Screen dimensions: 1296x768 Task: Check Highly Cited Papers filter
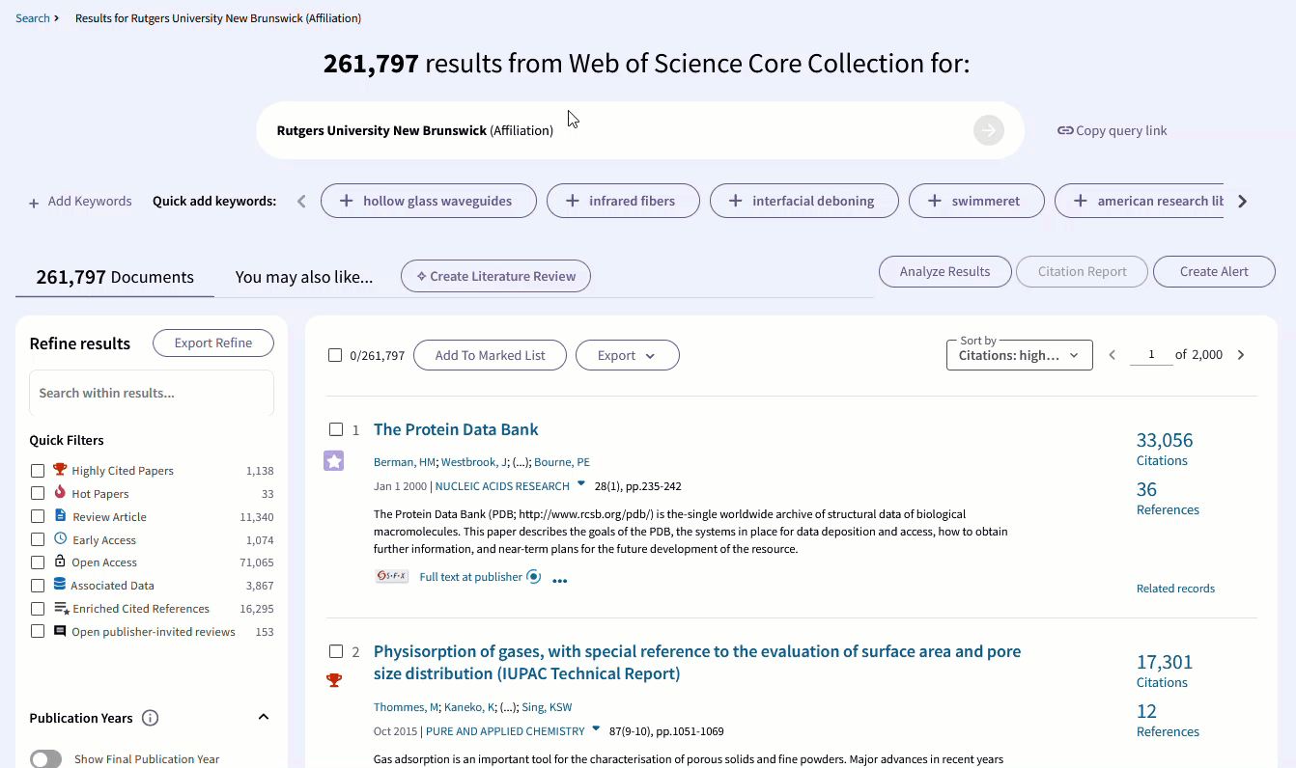point(38,471)
